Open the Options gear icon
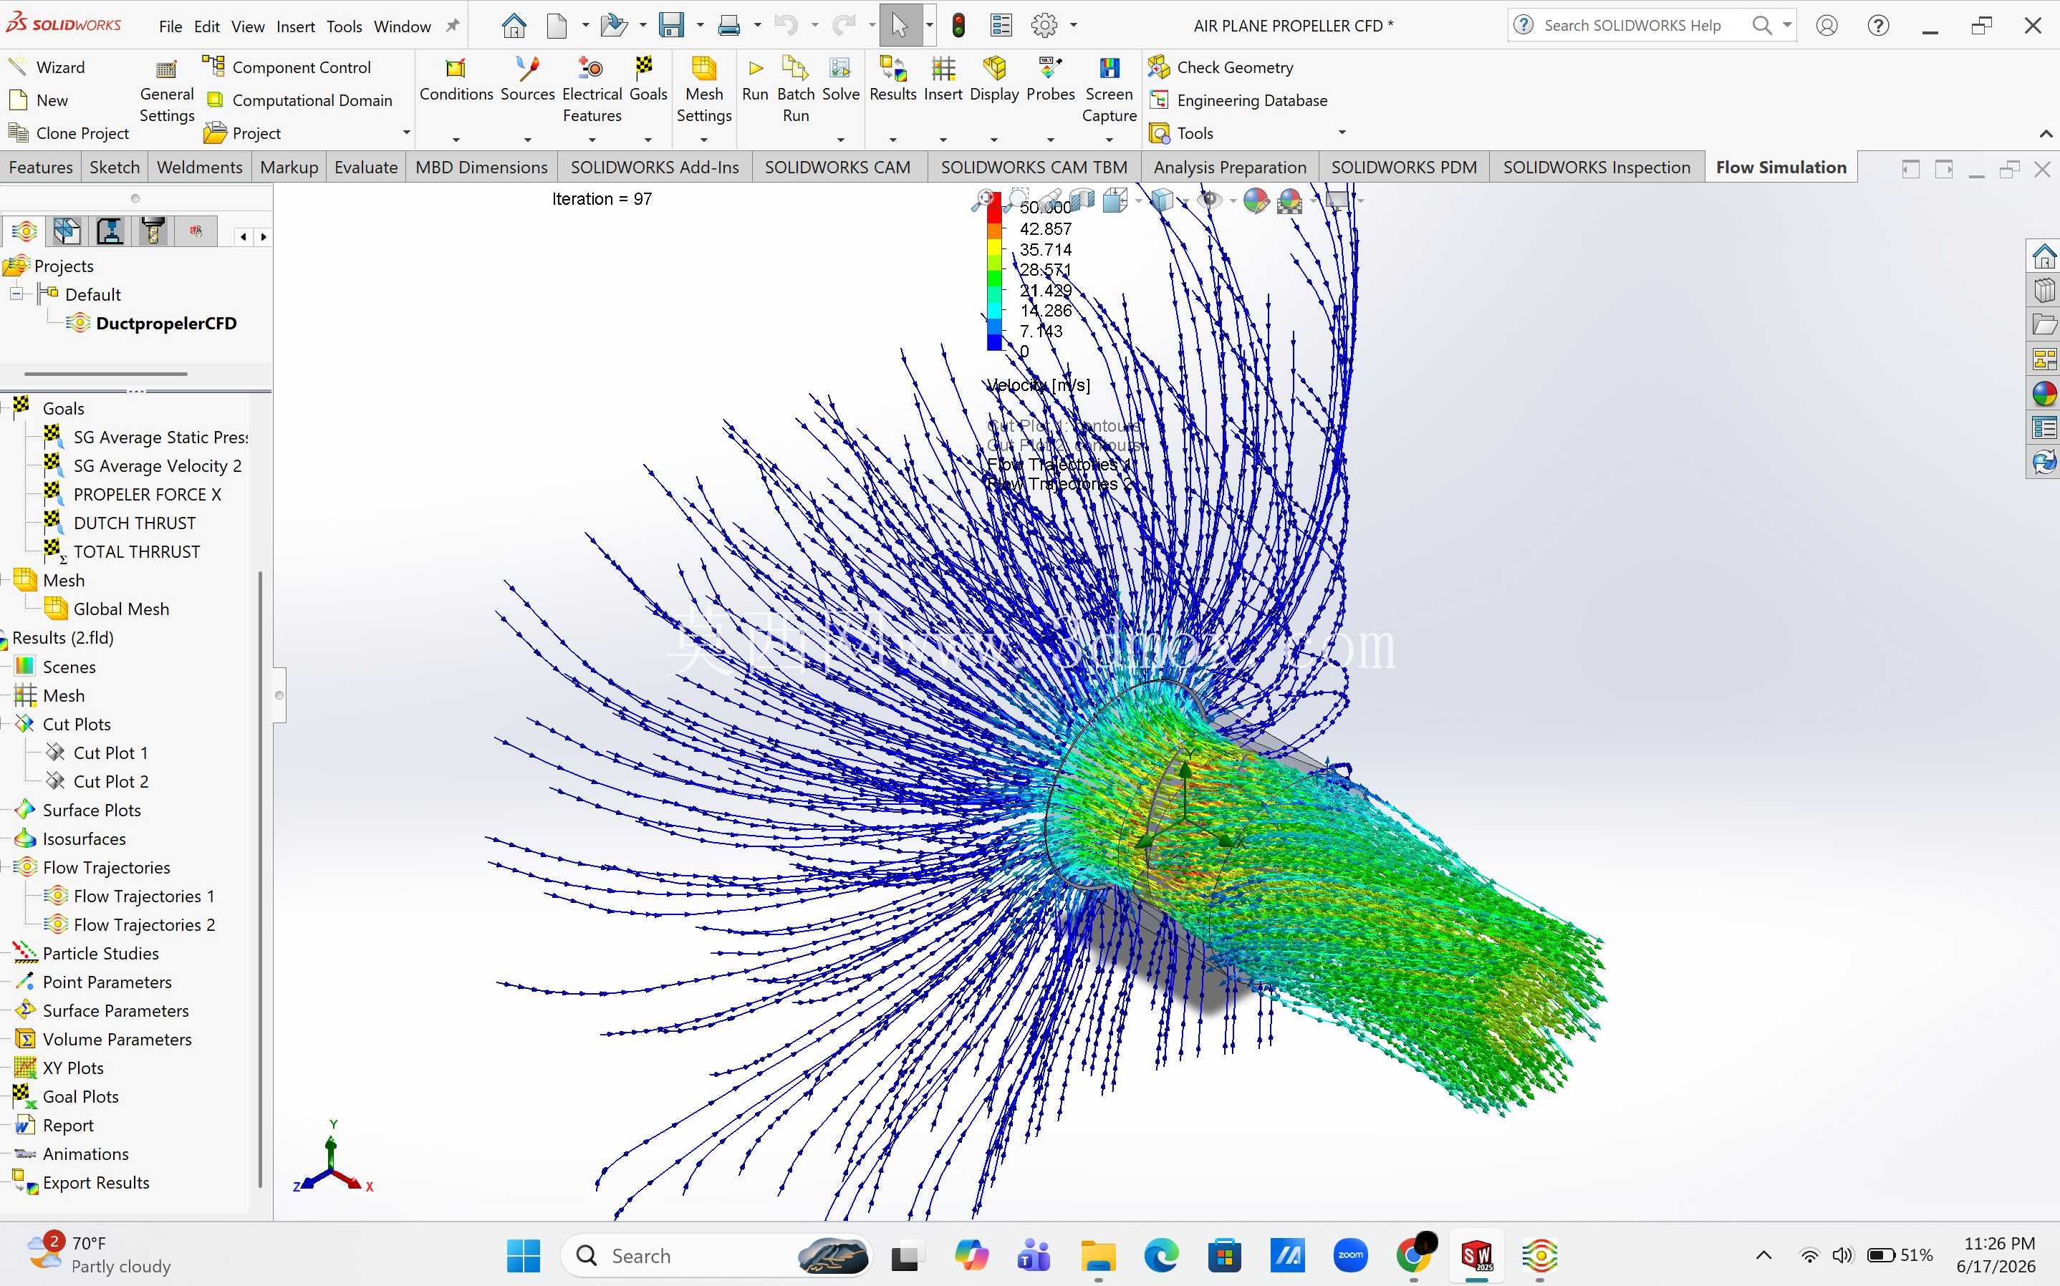The width and height of the screenshot is (2060, 1286). (1044, 26)
